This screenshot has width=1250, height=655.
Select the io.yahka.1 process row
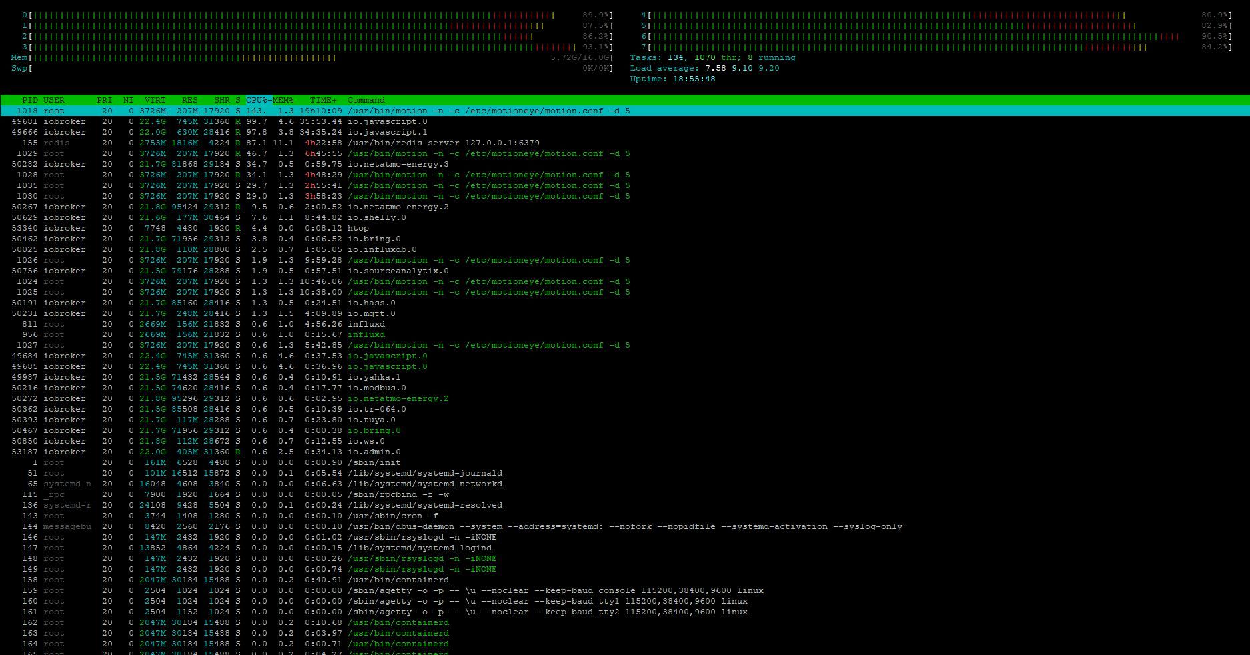point(625,377)
